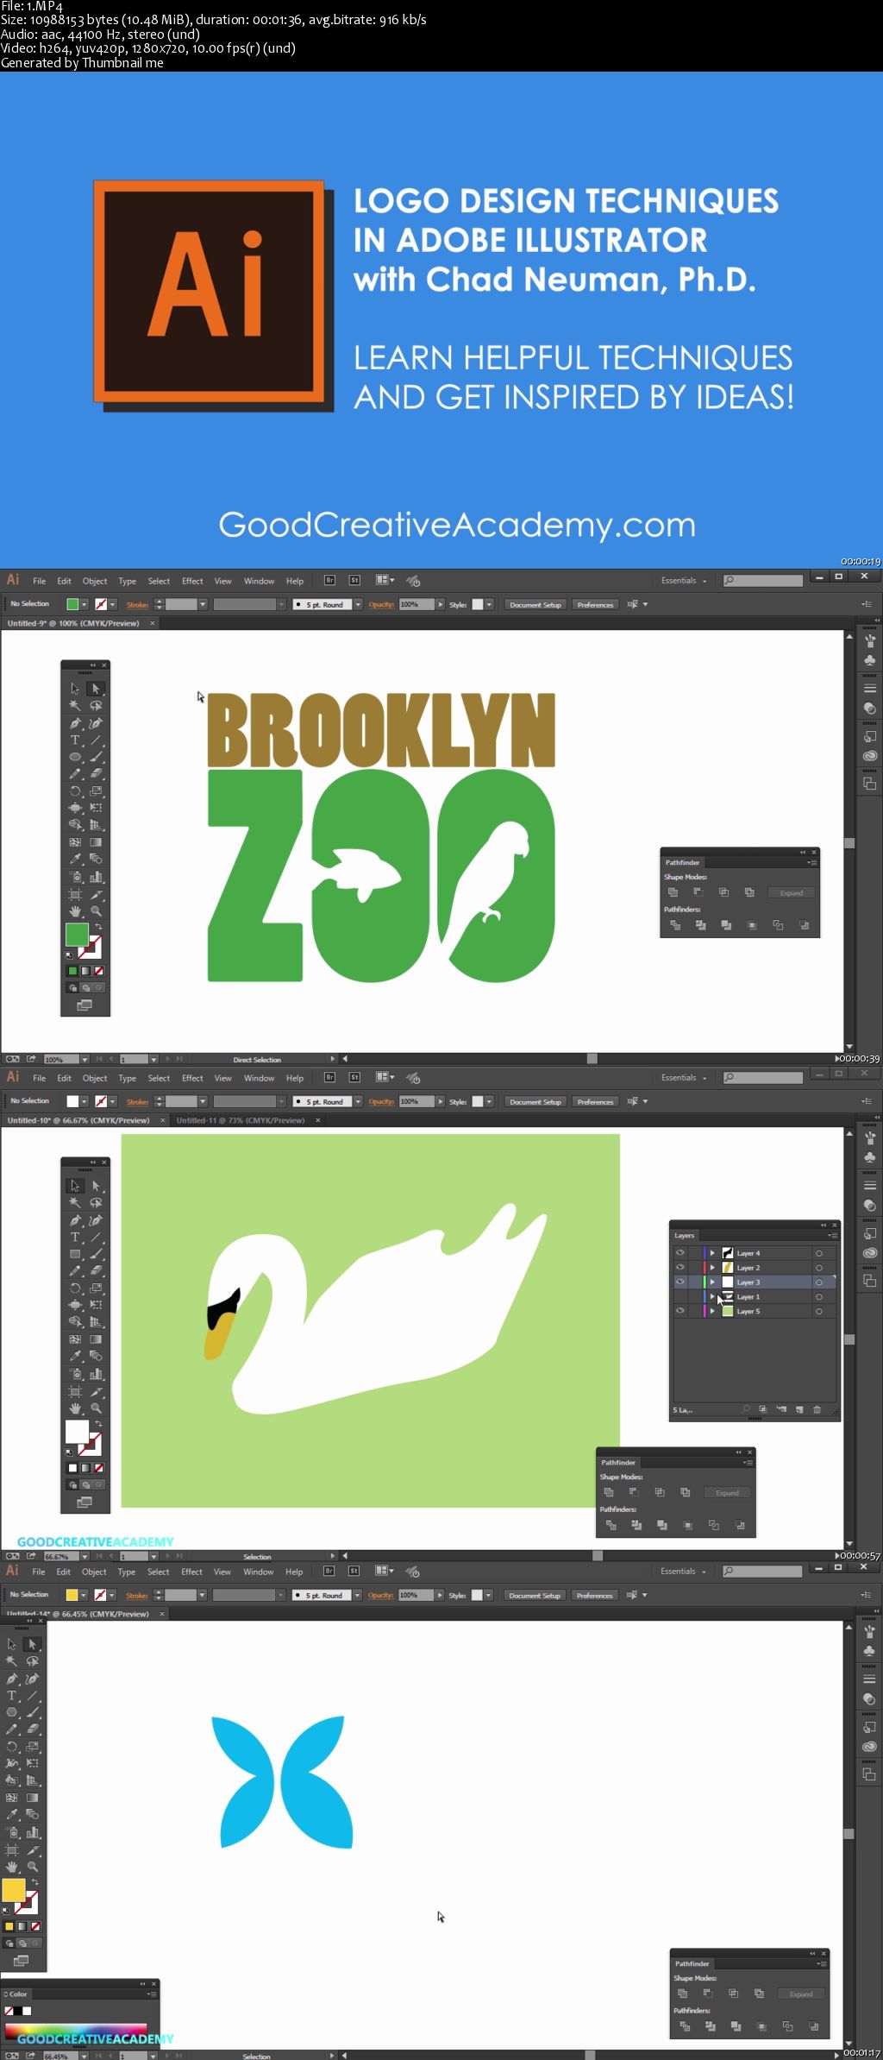The width and height of the screenshot is (883, 2060).
Task: Hide Layer 5 using its eye icon
Action: (x=680, y=1312)
